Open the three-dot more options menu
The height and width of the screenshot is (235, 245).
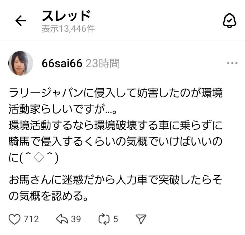(232, 63)
